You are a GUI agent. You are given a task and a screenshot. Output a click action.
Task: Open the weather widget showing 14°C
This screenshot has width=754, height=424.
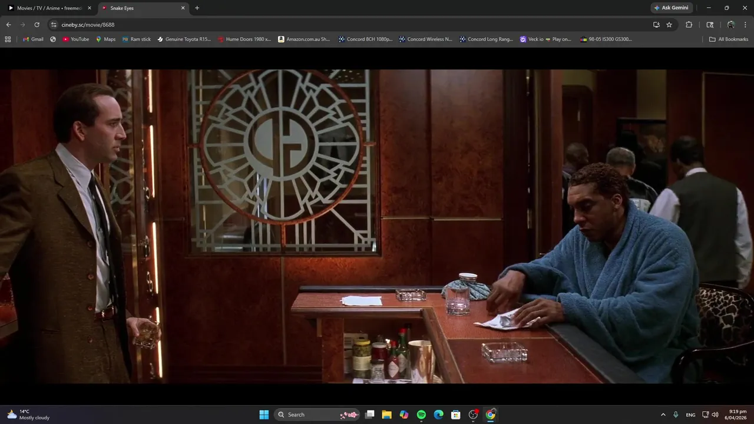pos(28,415)
